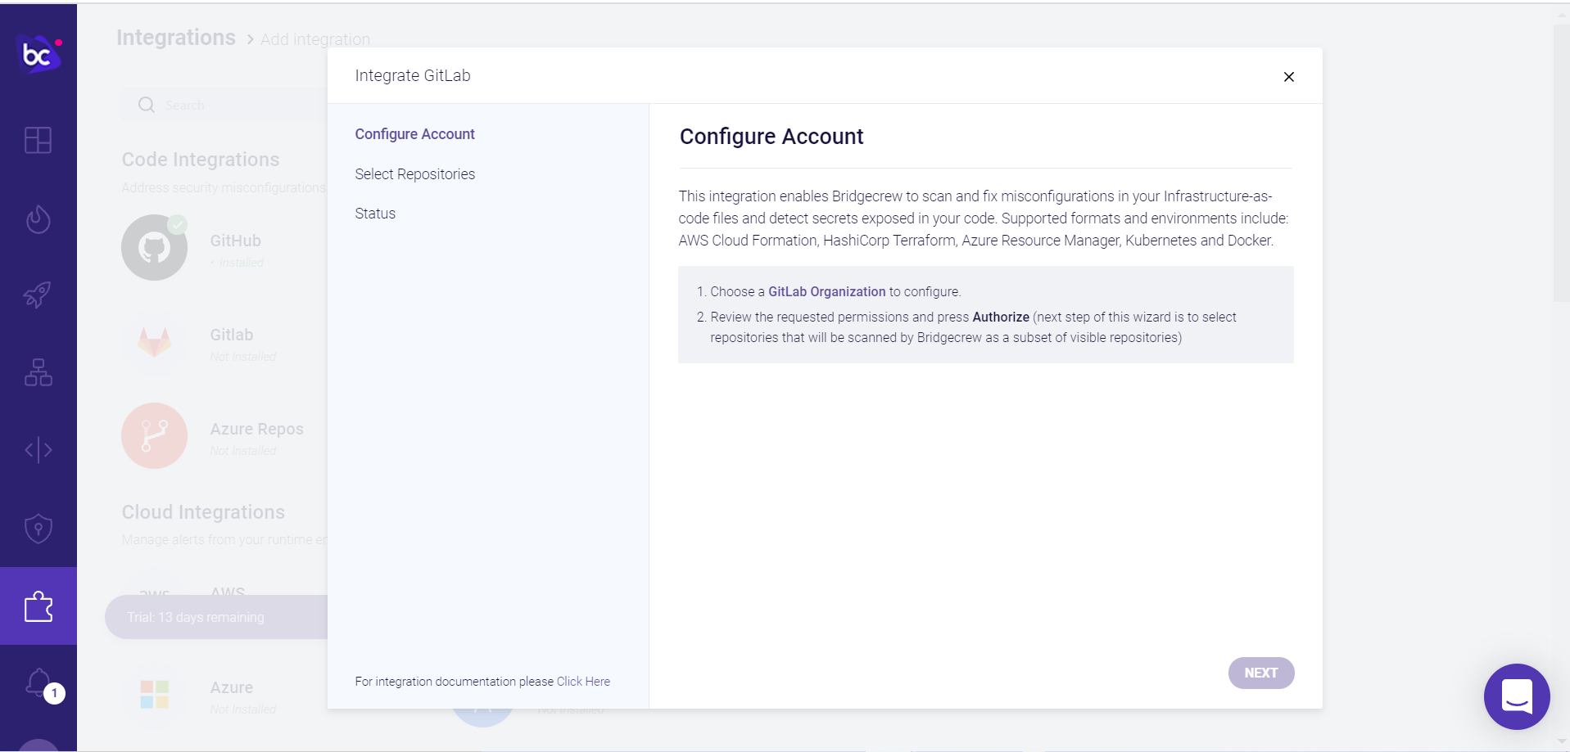Open the rocket icon in sidebar

point(38,294)
